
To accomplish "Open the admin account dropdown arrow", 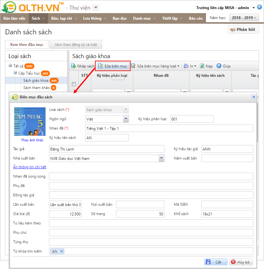I will 253,8.
